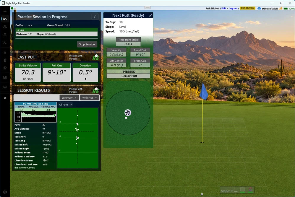Click the device signal strength icon
295x197 pixels.
point(280,8)
